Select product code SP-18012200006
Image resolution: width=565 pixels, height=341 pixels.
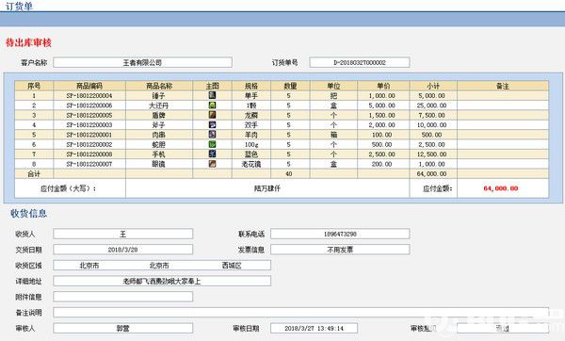click(x=89, y=106)
